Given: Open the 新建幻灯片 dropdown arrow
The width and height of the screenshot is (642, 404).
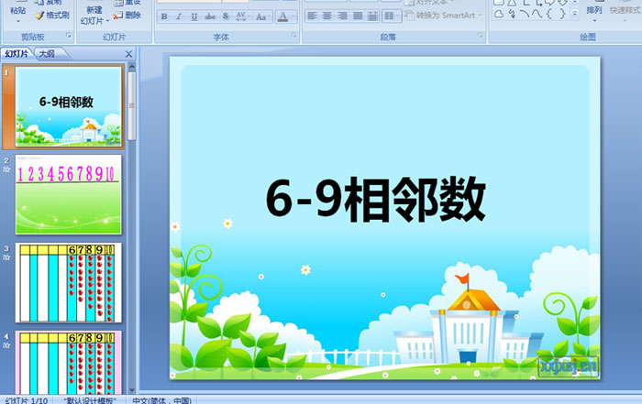Looking at the screenshot, I should pos(107,21).
